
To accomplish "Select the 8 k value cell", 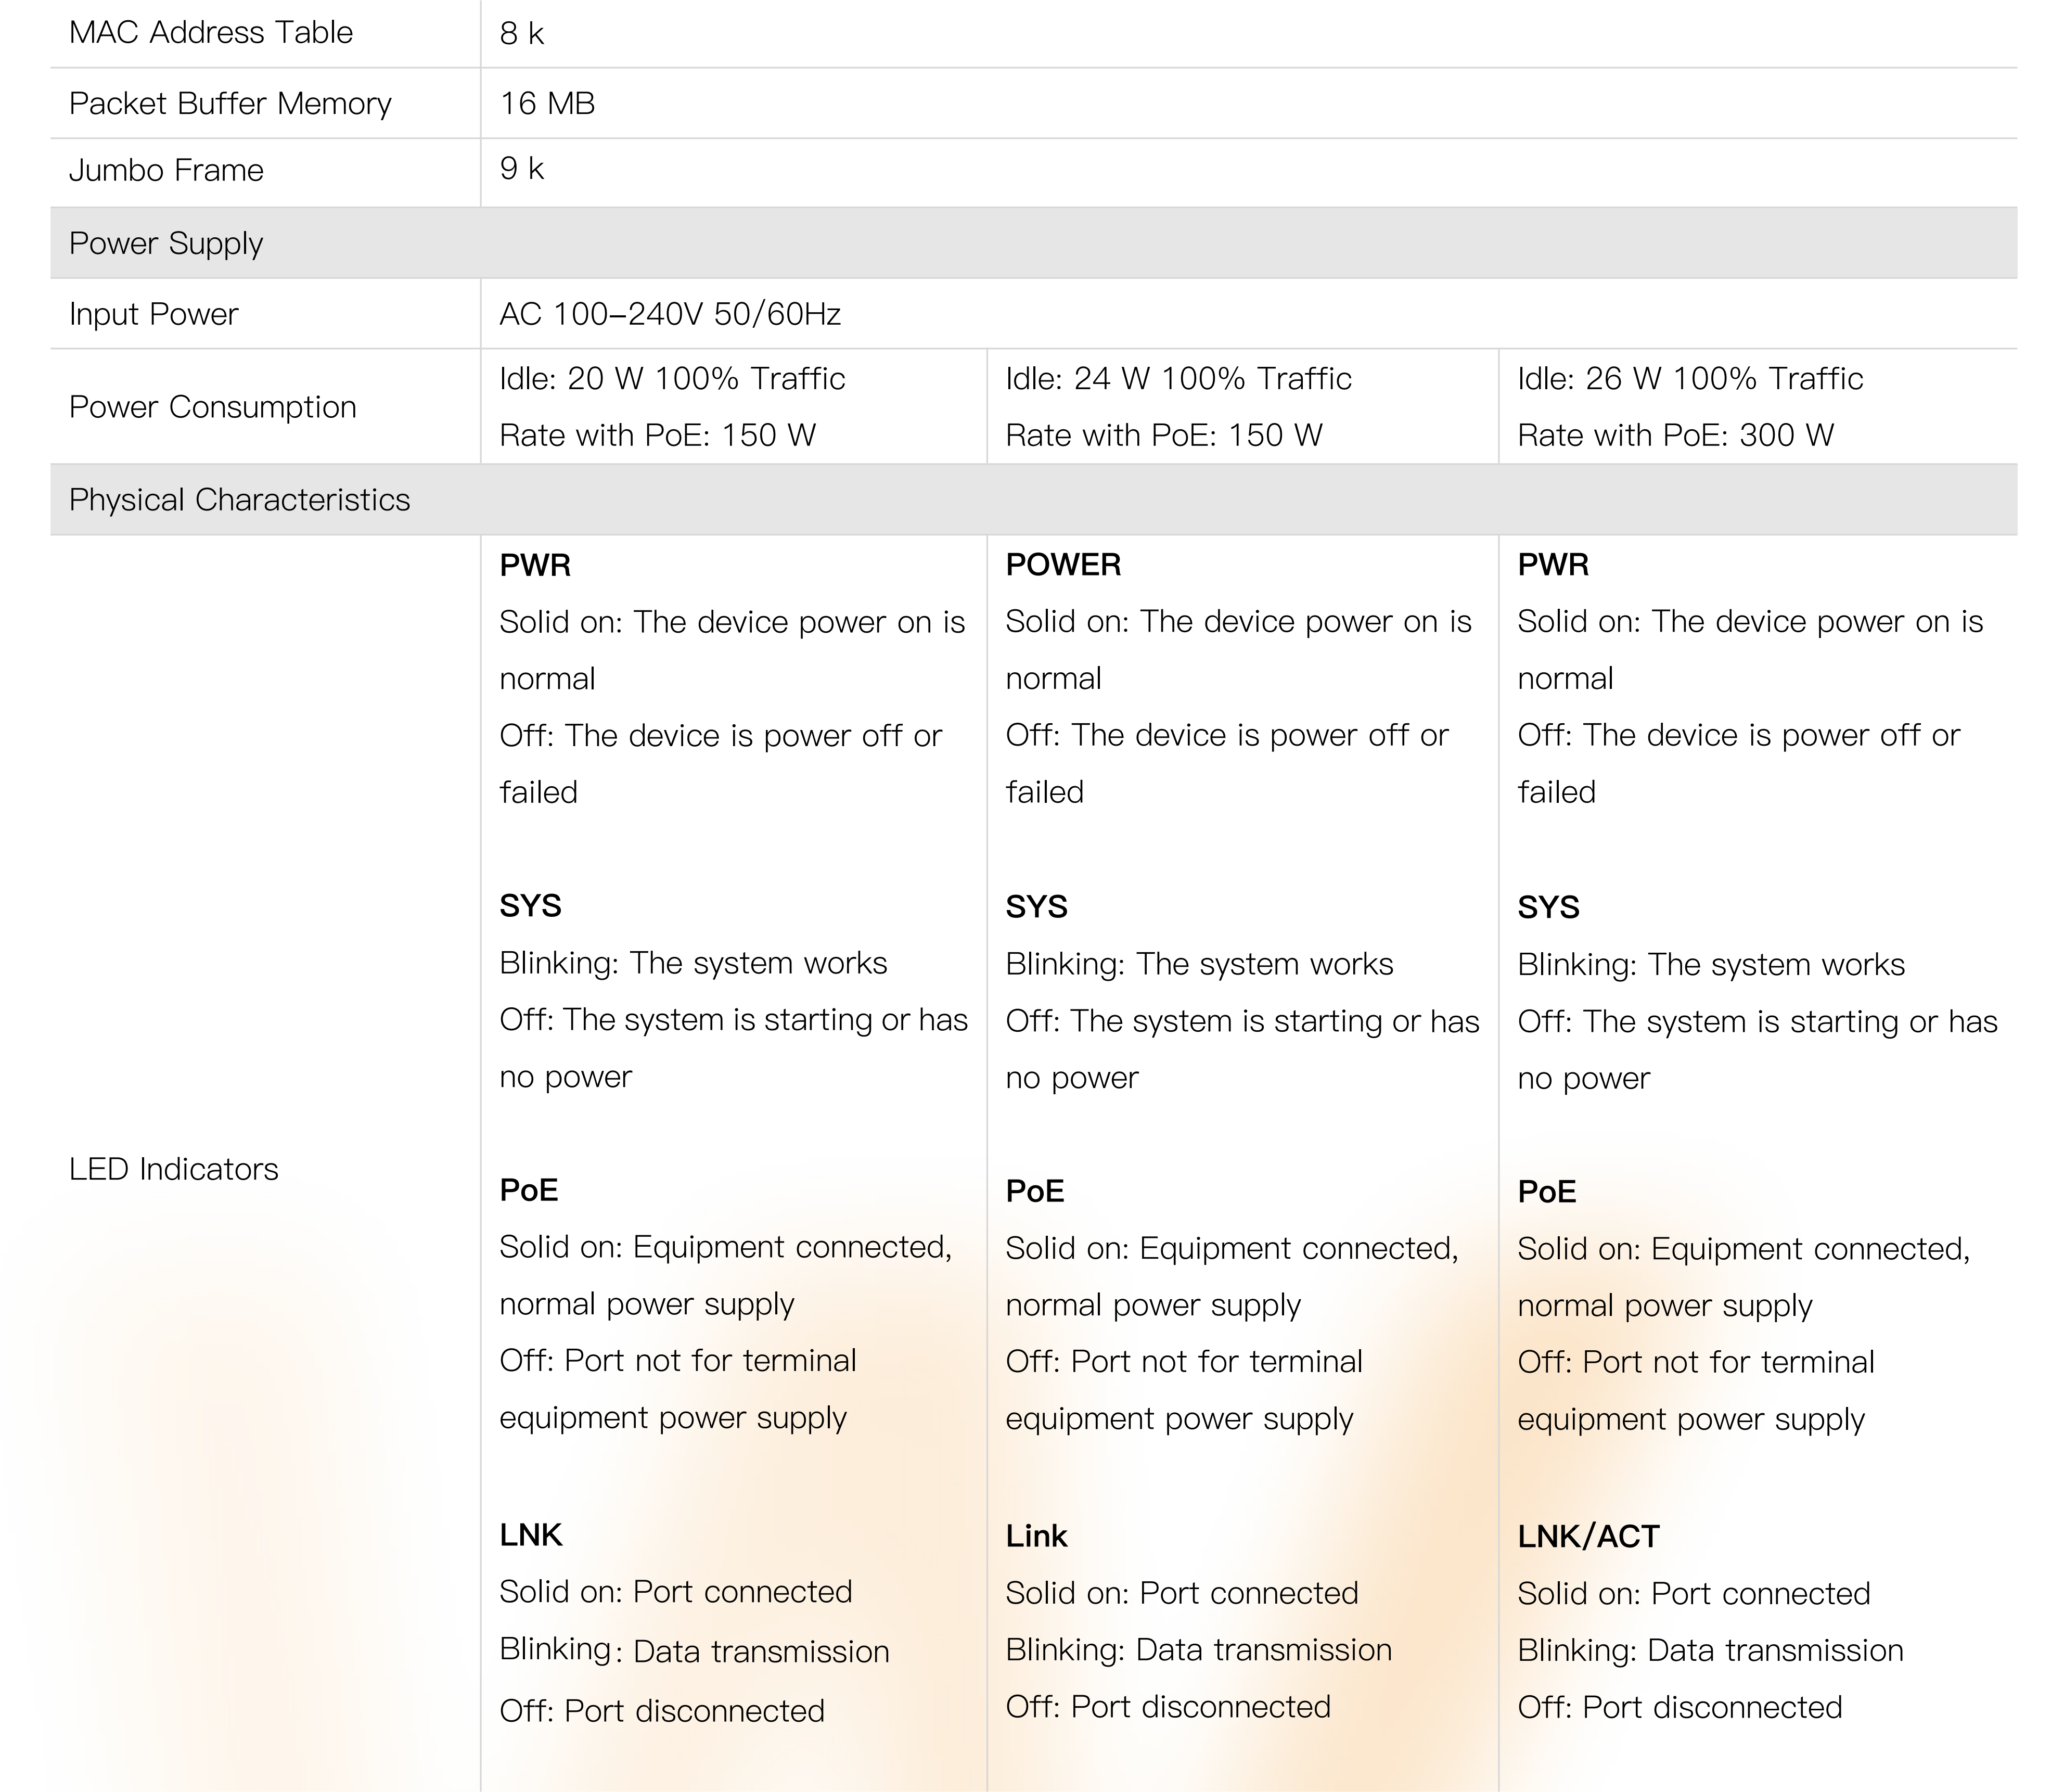I will pyautogui.click(x=522, y=34).
